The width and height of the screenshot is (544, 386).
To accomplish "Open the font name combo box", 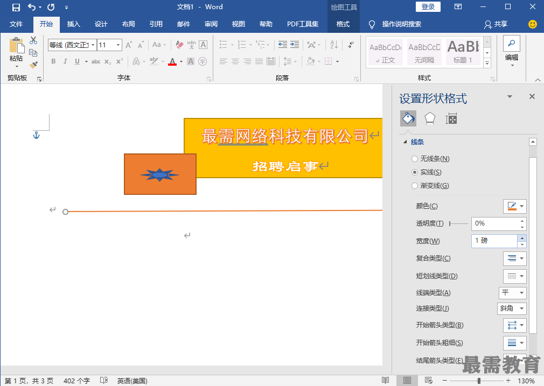I will [72, 45].
